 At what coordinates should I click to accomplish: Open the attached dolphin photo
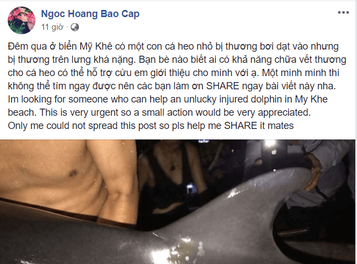click(x=178, y=202)
